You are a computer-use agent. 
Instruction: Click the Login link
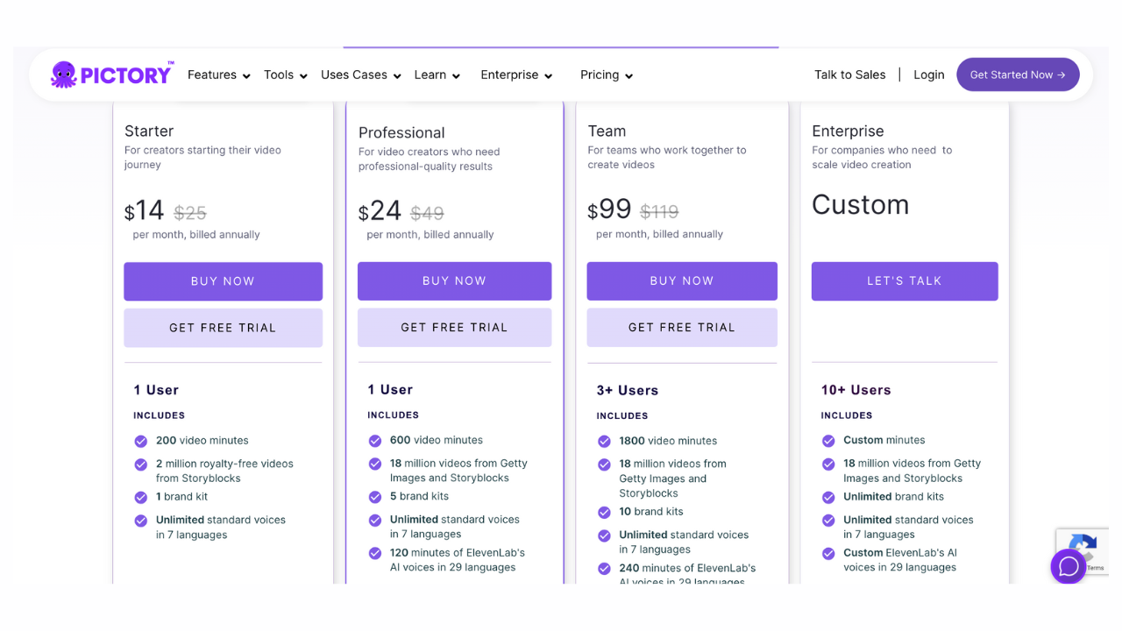[928, 75]
